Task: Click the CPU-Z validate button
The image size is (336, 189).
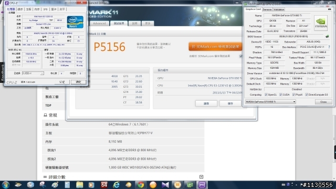Action: (x=62, y=82)
